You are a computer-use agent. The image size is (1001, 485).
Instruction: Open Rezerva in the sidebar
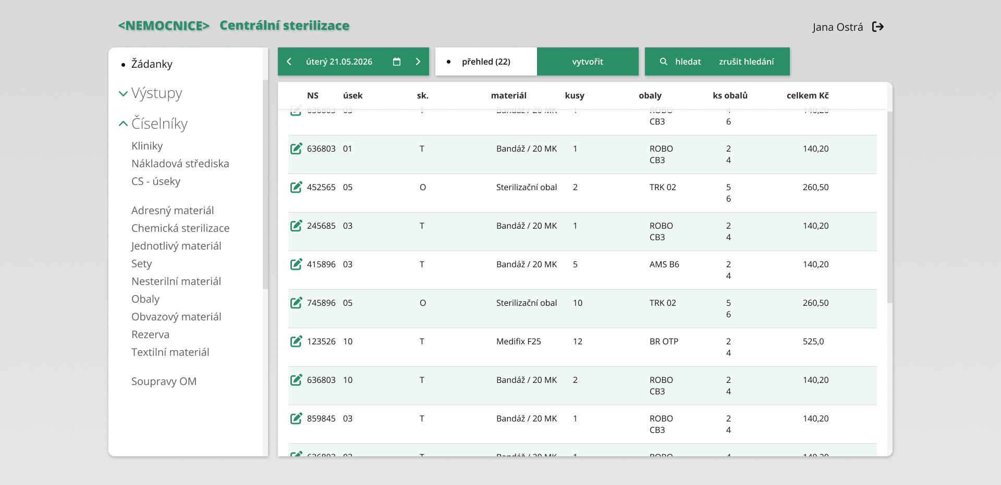[x=150, y=334]
